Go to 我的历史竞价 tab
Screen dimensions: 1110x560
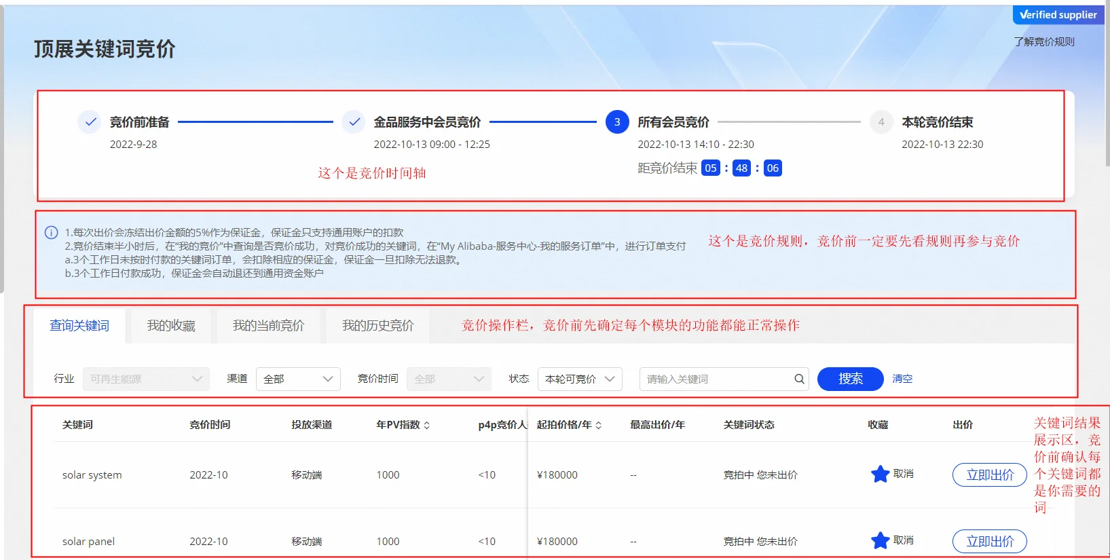click(x=377, y=326)
